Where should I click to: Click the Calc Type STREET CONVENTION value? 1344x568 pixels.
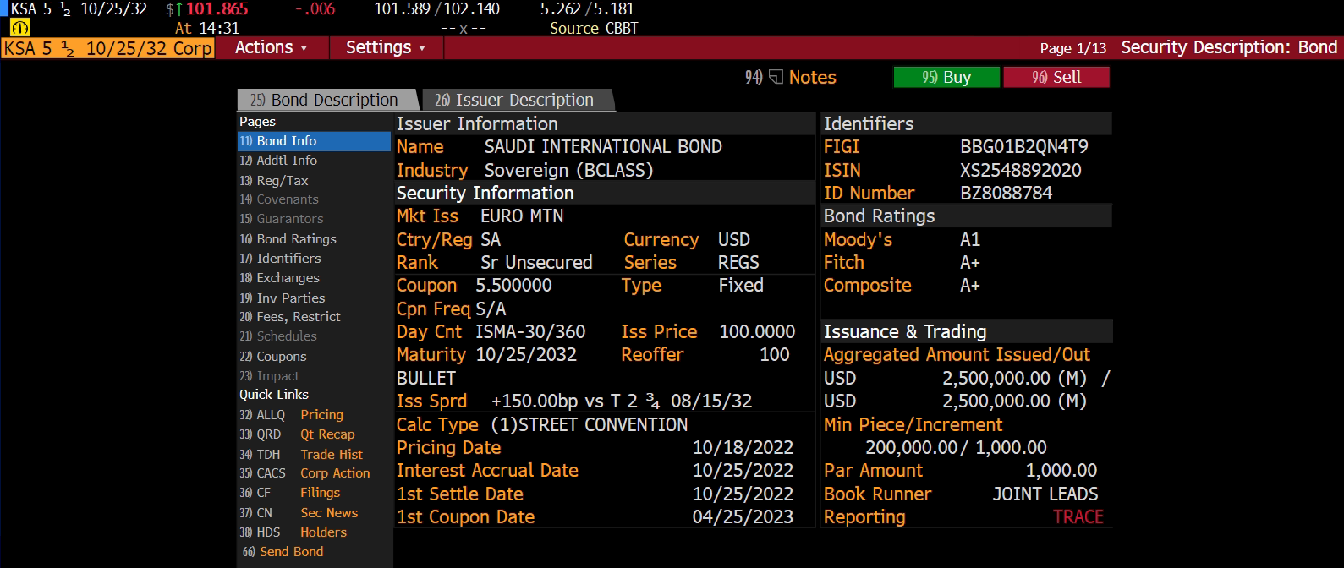tap(590, 424)
